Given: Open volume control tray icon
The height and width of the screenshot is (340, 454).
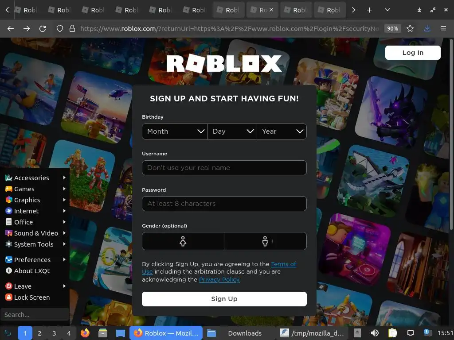Looking at the screenshot, I should click(375, 333).
